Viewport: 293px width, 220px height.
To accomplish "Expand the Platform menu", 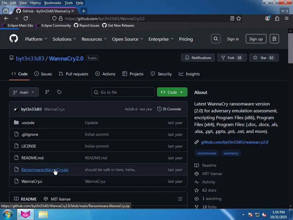I will [x=36, y=39].
